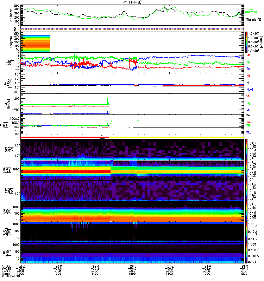
Task: Click the FBK scm1 nT color bar
Action: pos(246,253)
